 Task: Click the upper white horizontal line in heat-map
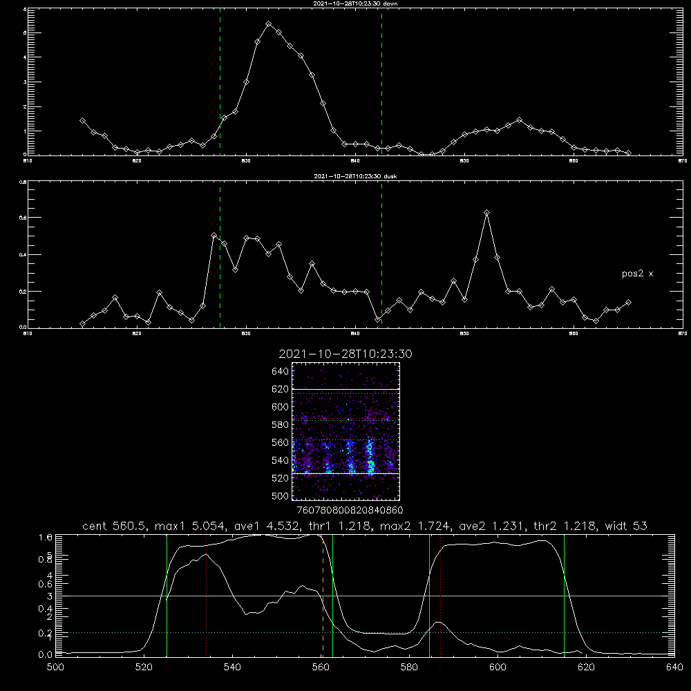click(x=345, y=389)
